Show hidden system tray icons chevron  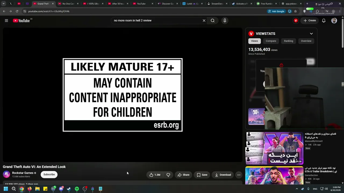coord(297,189)
